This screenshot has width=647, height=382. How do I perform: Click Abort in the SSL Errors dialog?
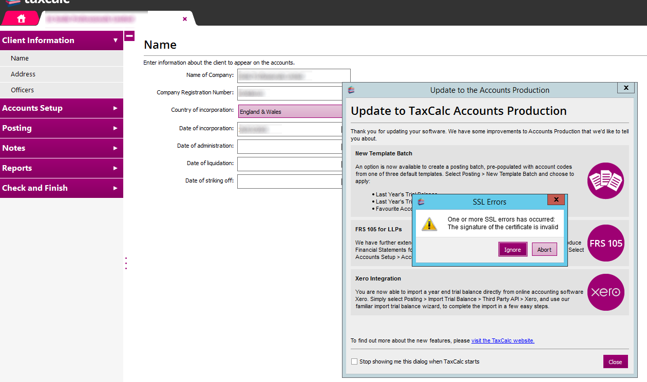[x=544, y=249]
